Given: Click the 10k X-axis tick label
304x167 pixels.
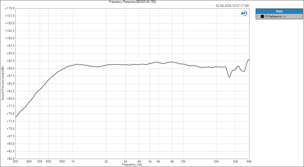Looking at the screenshot, I should click(183, 161).
